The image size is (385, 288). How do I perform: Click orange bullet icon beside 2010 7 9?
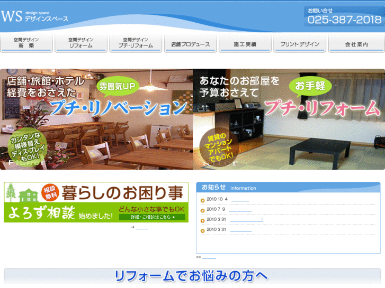(x=203, y=210)
